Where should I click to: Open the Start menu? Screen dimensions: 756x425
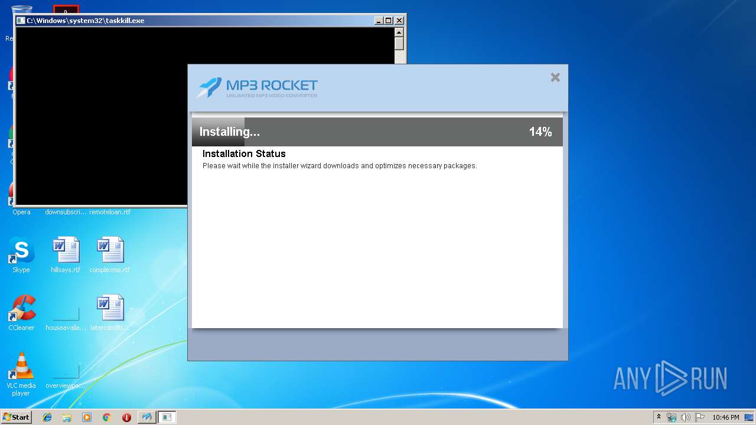16,417
